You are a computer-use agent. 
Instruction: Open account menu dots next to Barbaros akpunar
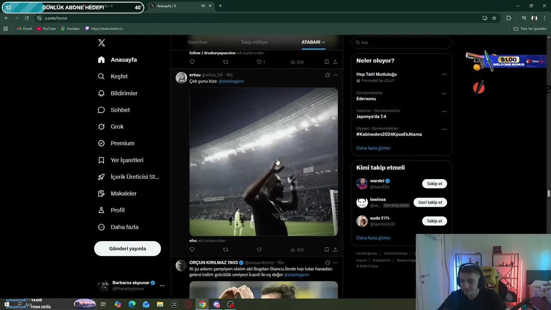[x=162, y=285]
